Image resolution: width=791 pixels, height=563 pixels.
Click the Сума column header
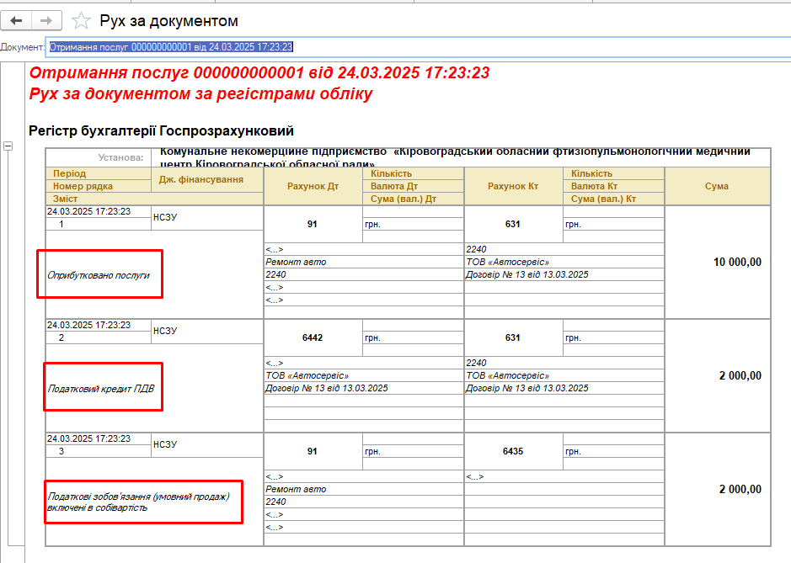(x=717, y=186)
